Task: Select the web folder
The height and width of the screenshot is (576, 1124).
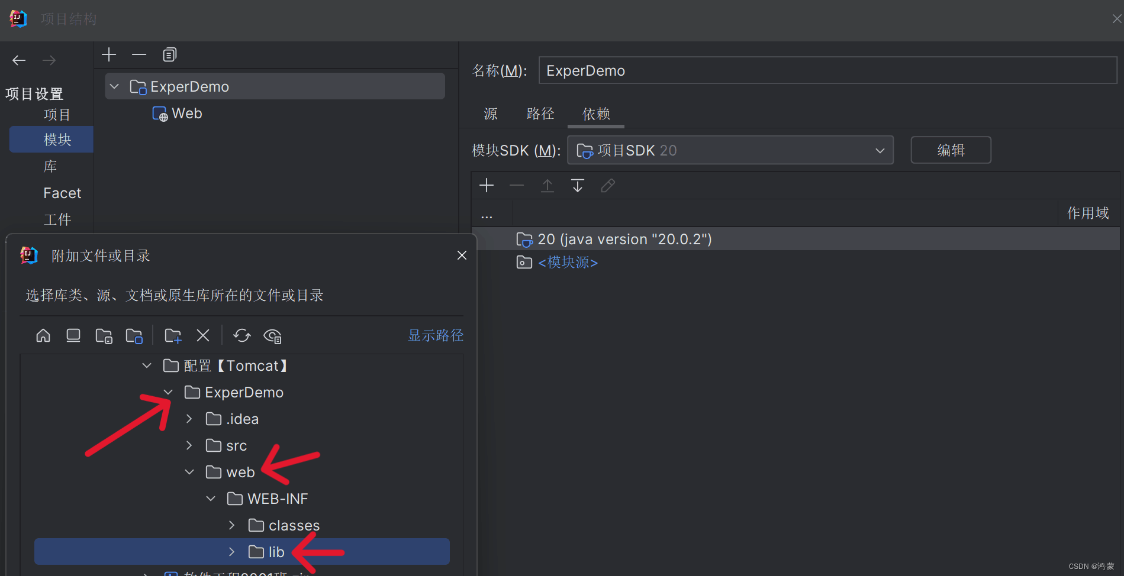Action: 230,473
